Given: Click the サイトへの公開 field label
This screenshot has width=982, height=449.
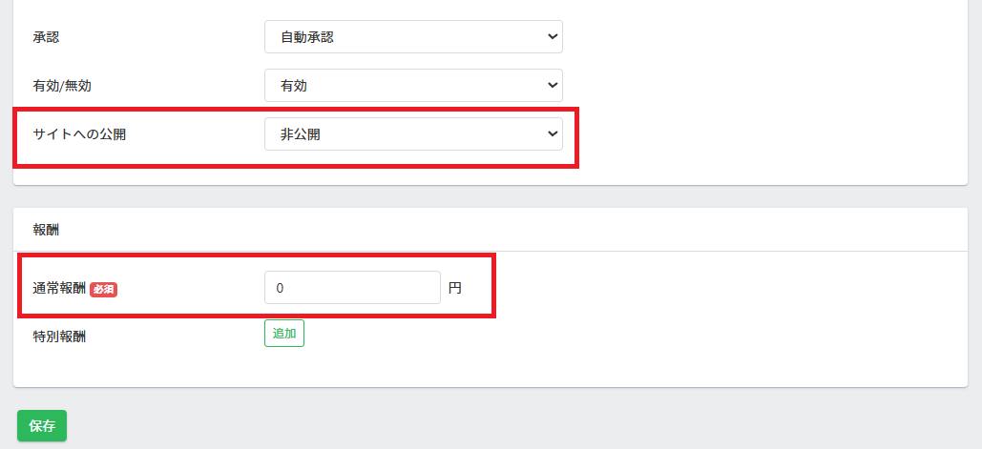Looking at the screenshot, I should 79,133.
